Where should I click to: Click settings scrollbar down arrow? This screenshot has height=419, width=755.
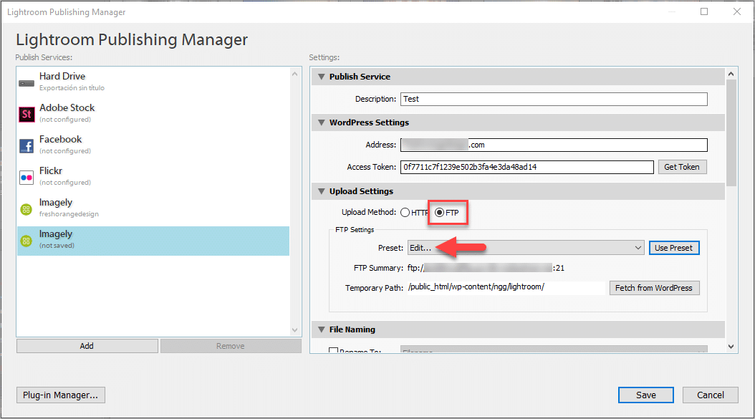[x=731, y=346]
